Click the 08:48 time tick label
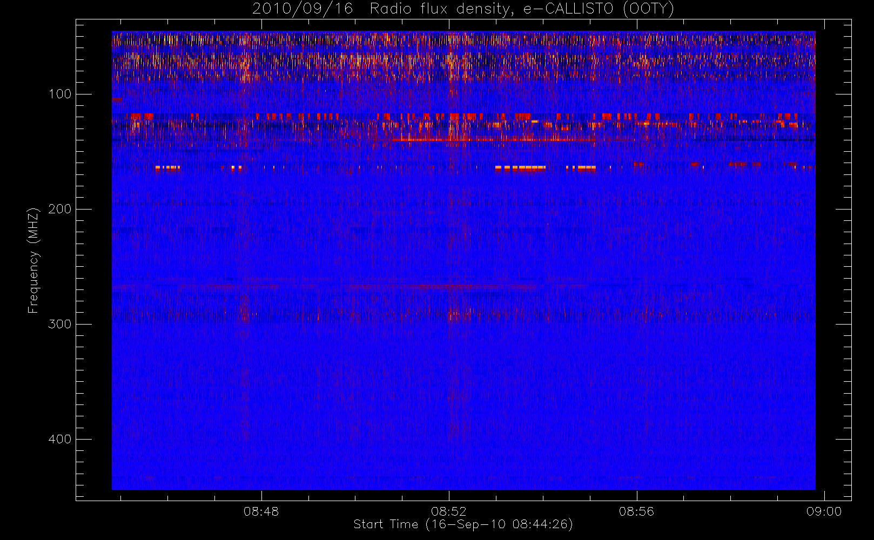The height and width of the screenshot is (540, 874). click(x=261, y=511)
